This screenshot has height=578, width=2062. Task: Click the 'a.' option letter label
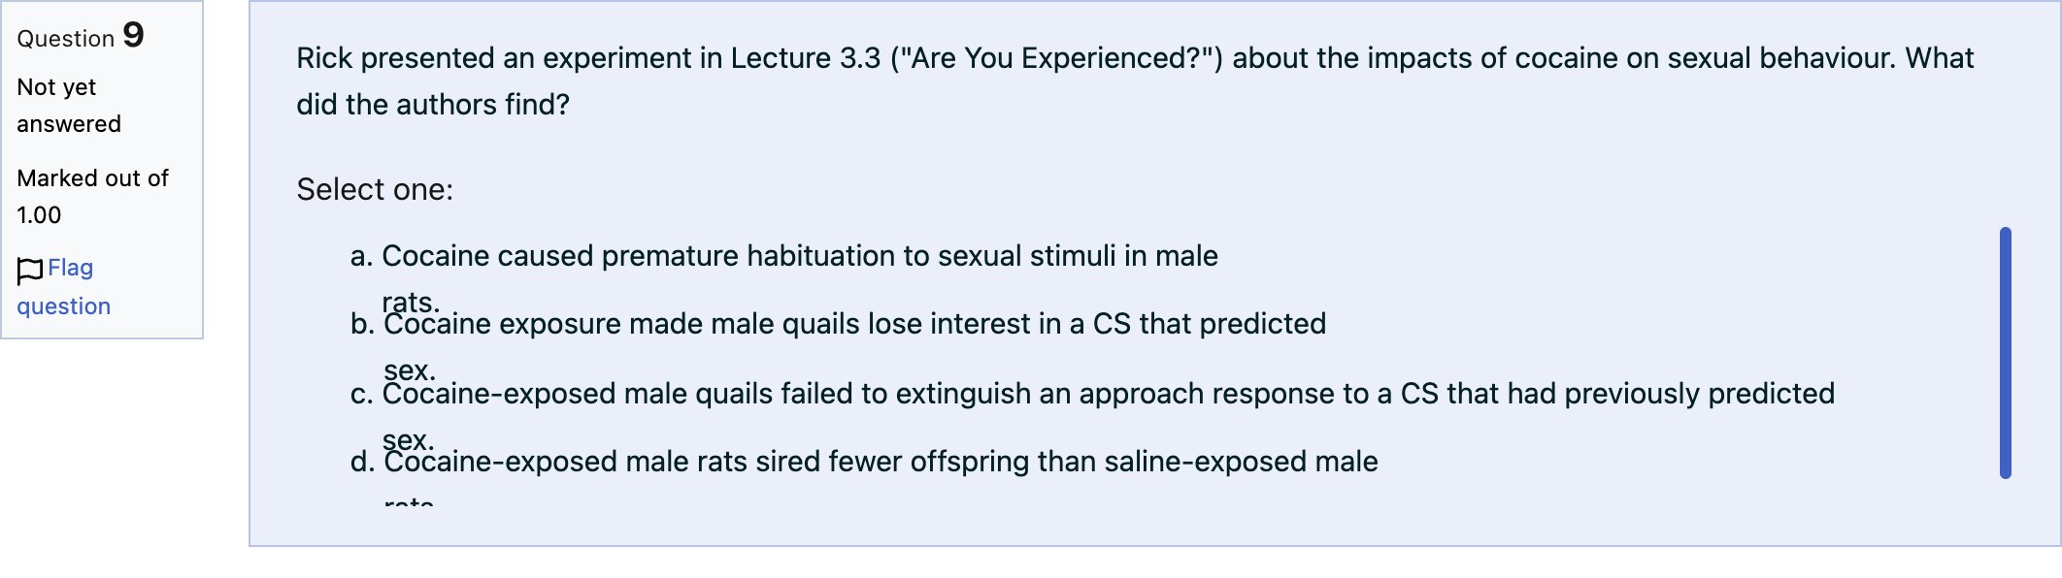tap(362, 256)
